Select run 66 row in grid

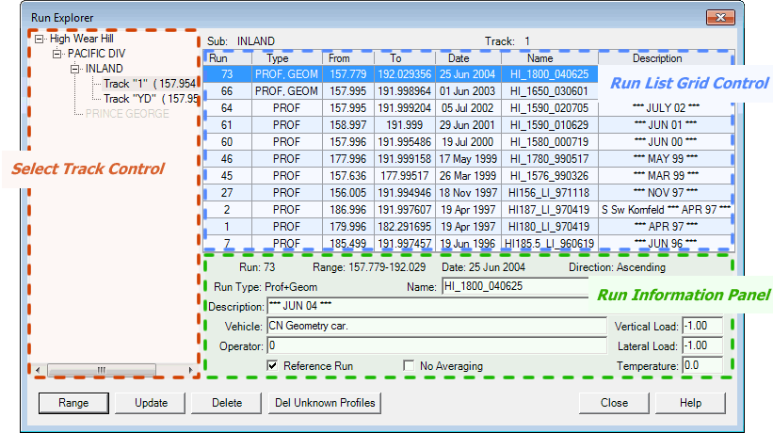tap(227, 91)
